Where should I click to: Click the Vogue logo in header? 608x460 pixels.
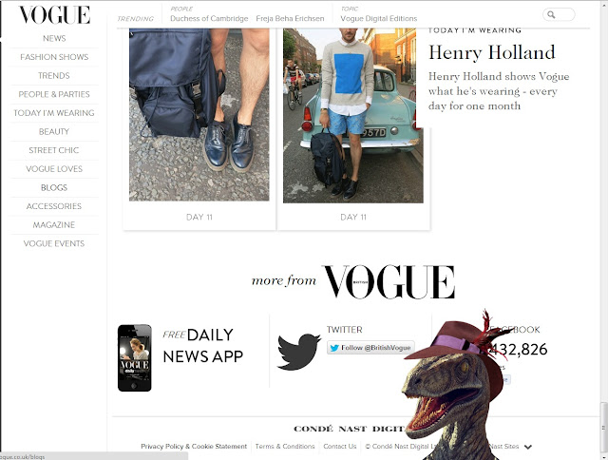pos(55,15)
